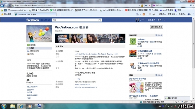This screenshot has height=109, width=195.
Task: Click the Read mail icon in command bar
Action: click(150, 14)
